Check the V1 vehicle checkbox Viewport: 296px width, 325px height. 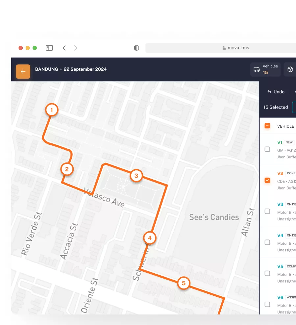(x=267, y=149)
